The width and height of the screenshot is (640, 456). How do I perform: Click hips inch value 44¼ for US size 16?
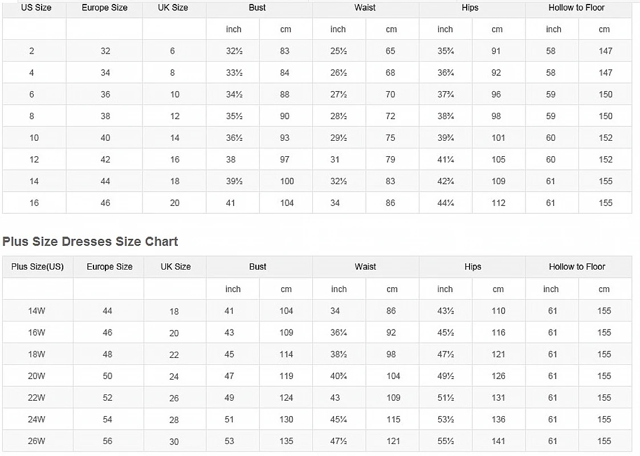446,203
